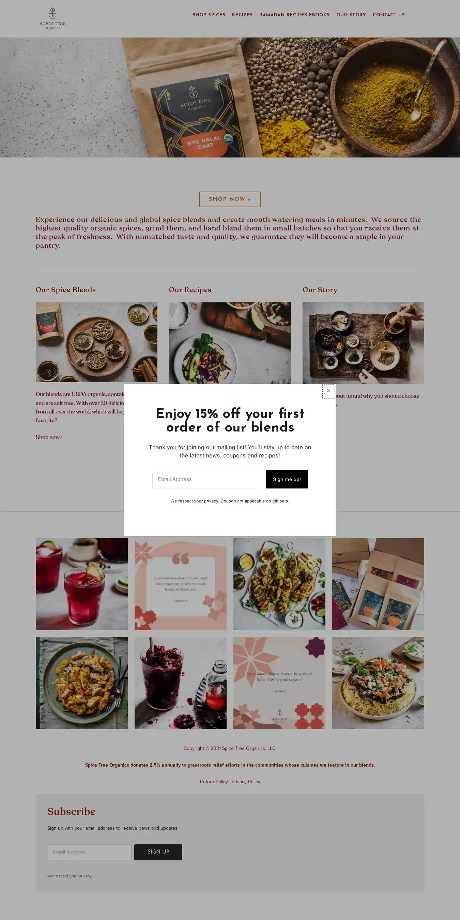Close the 15% off popup
The image size is (460, 920).
click(328, 391)
